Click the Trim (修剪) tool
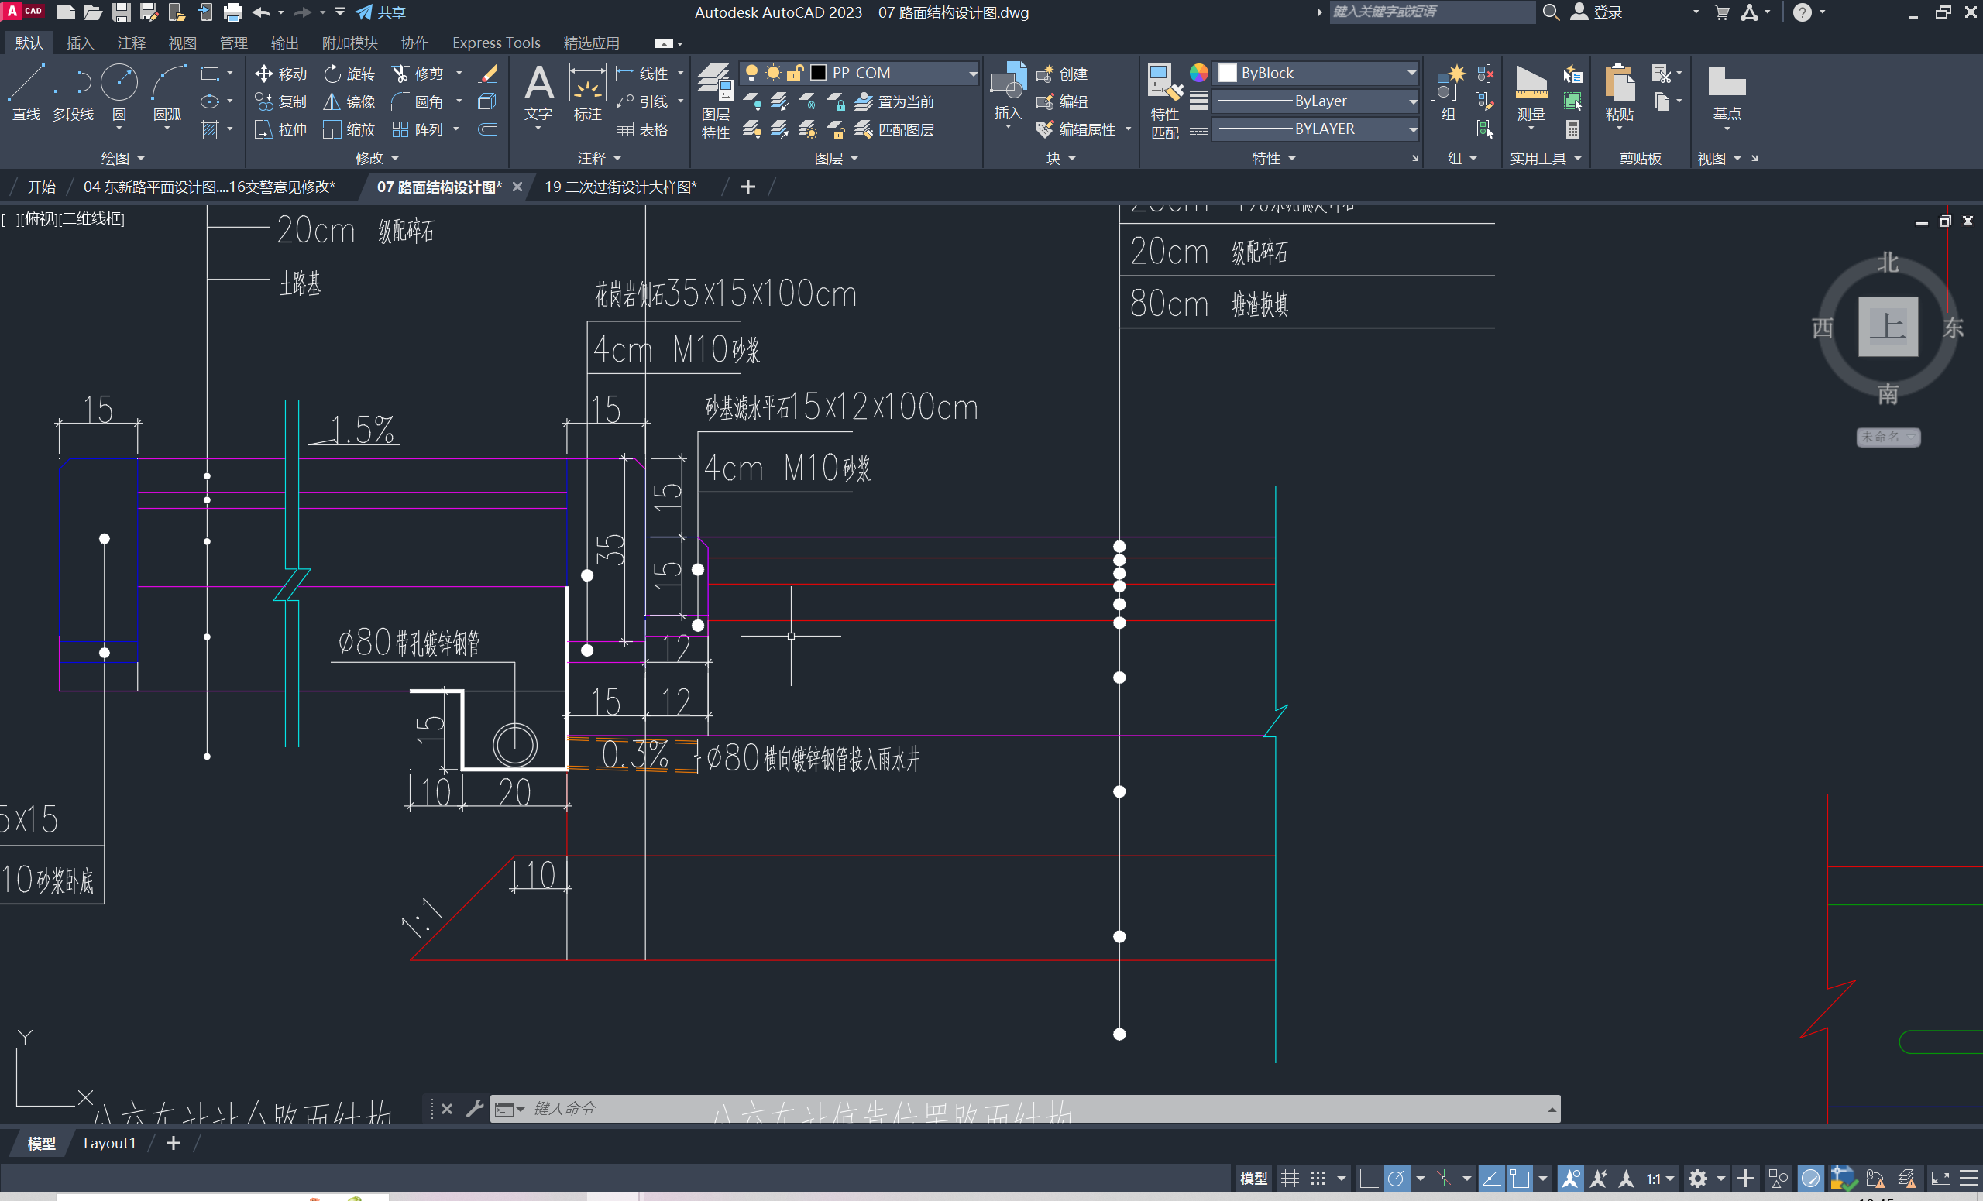Viewport: 1983px width, 1201px height. [x=418, y=74]
